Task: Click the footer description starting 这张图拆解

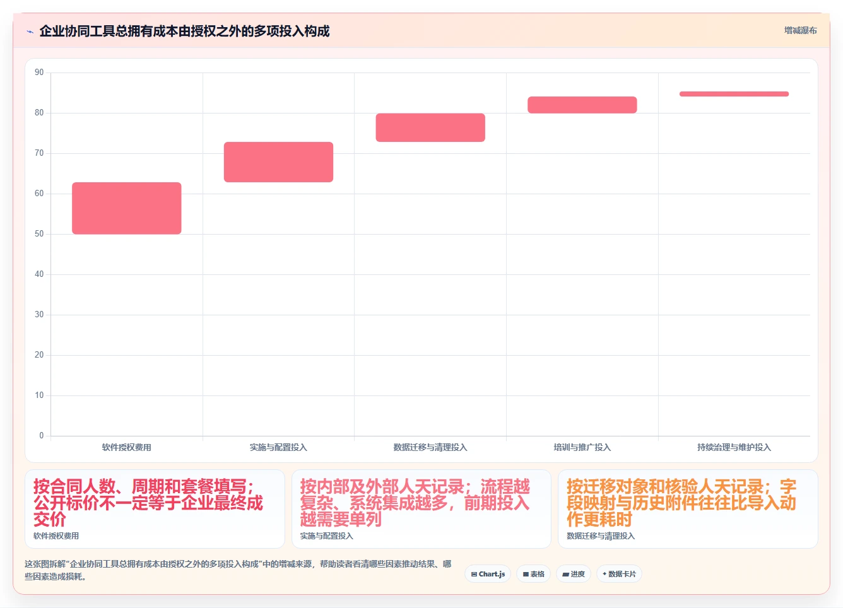Action: (238, 570)
